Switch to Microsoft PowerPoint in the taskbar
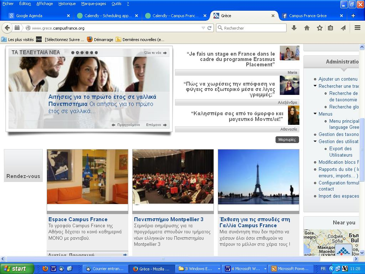 [290, 269]
